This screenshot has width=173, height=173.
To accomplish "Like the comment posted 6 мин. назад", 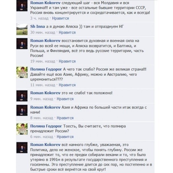I will [x=65, y=137].
